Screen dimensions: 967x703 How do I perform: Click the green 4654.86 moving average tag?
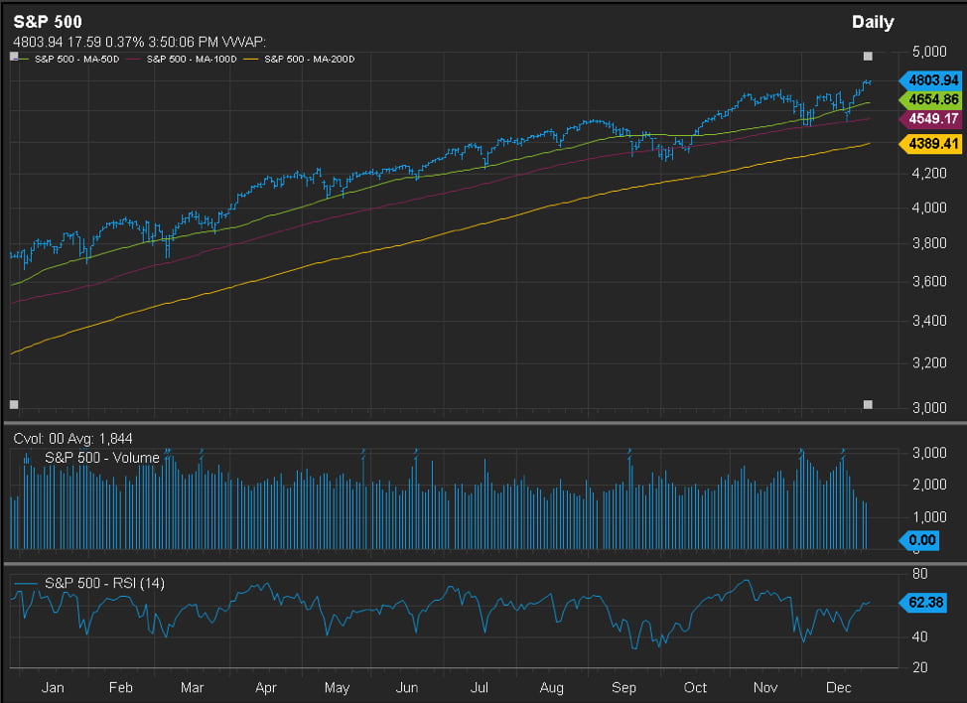point(930,99)
